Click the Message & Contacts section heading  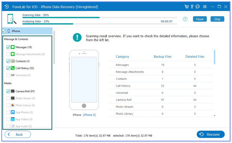tap(16, 39)
